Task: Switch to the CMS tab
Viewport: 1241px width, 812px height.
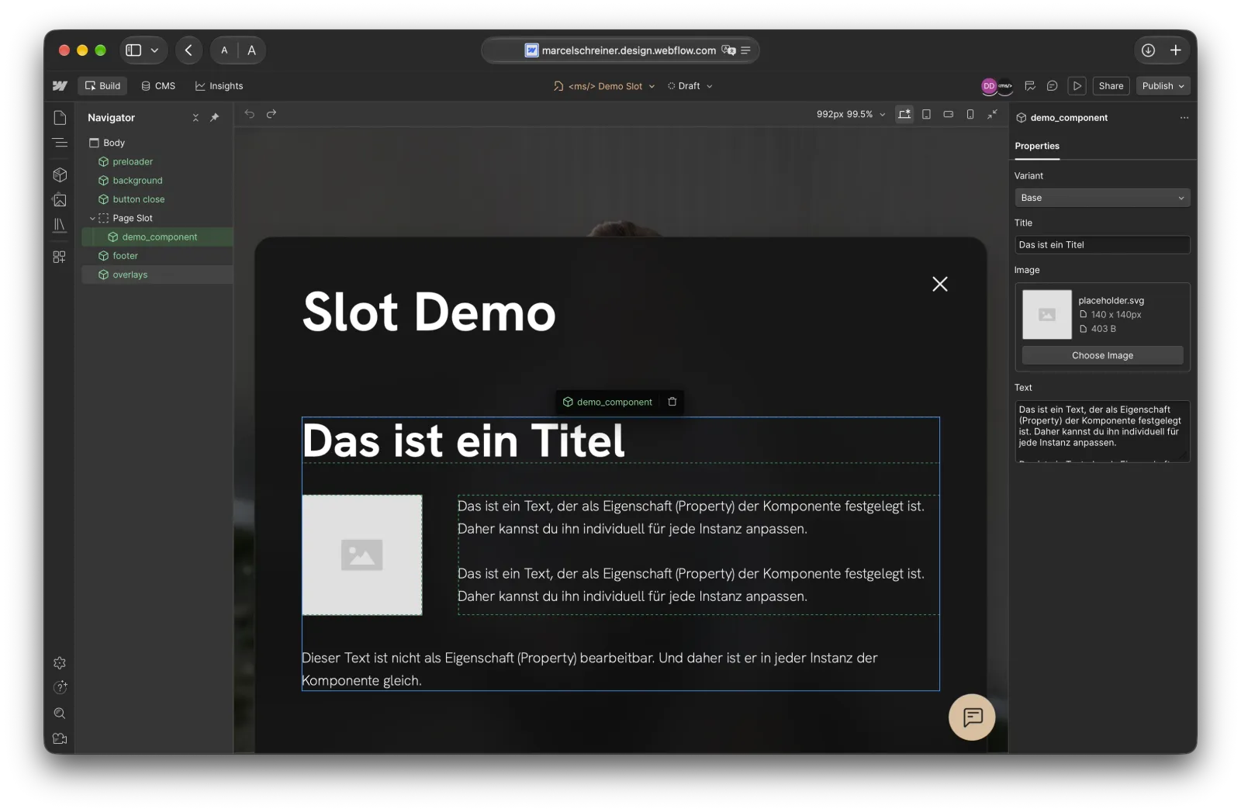Action: tap(158, 86)
